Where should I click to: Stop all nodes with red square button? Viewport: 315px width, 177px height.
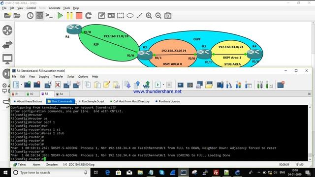pyautogui.click(x=79, y=16)
